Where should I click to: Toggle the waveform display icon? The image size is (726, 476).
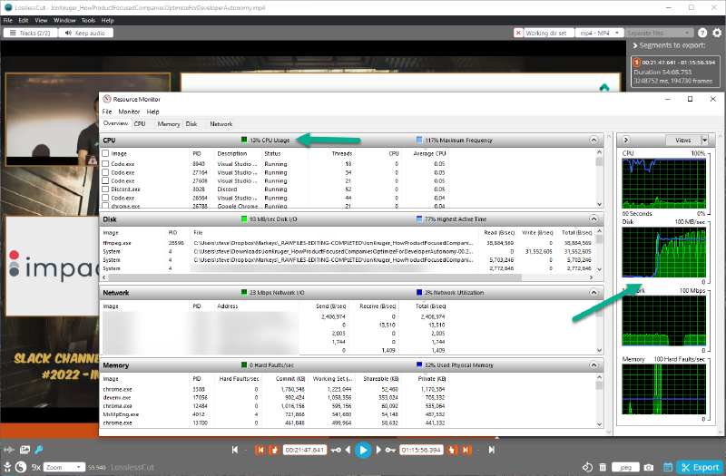coord(8,450)
